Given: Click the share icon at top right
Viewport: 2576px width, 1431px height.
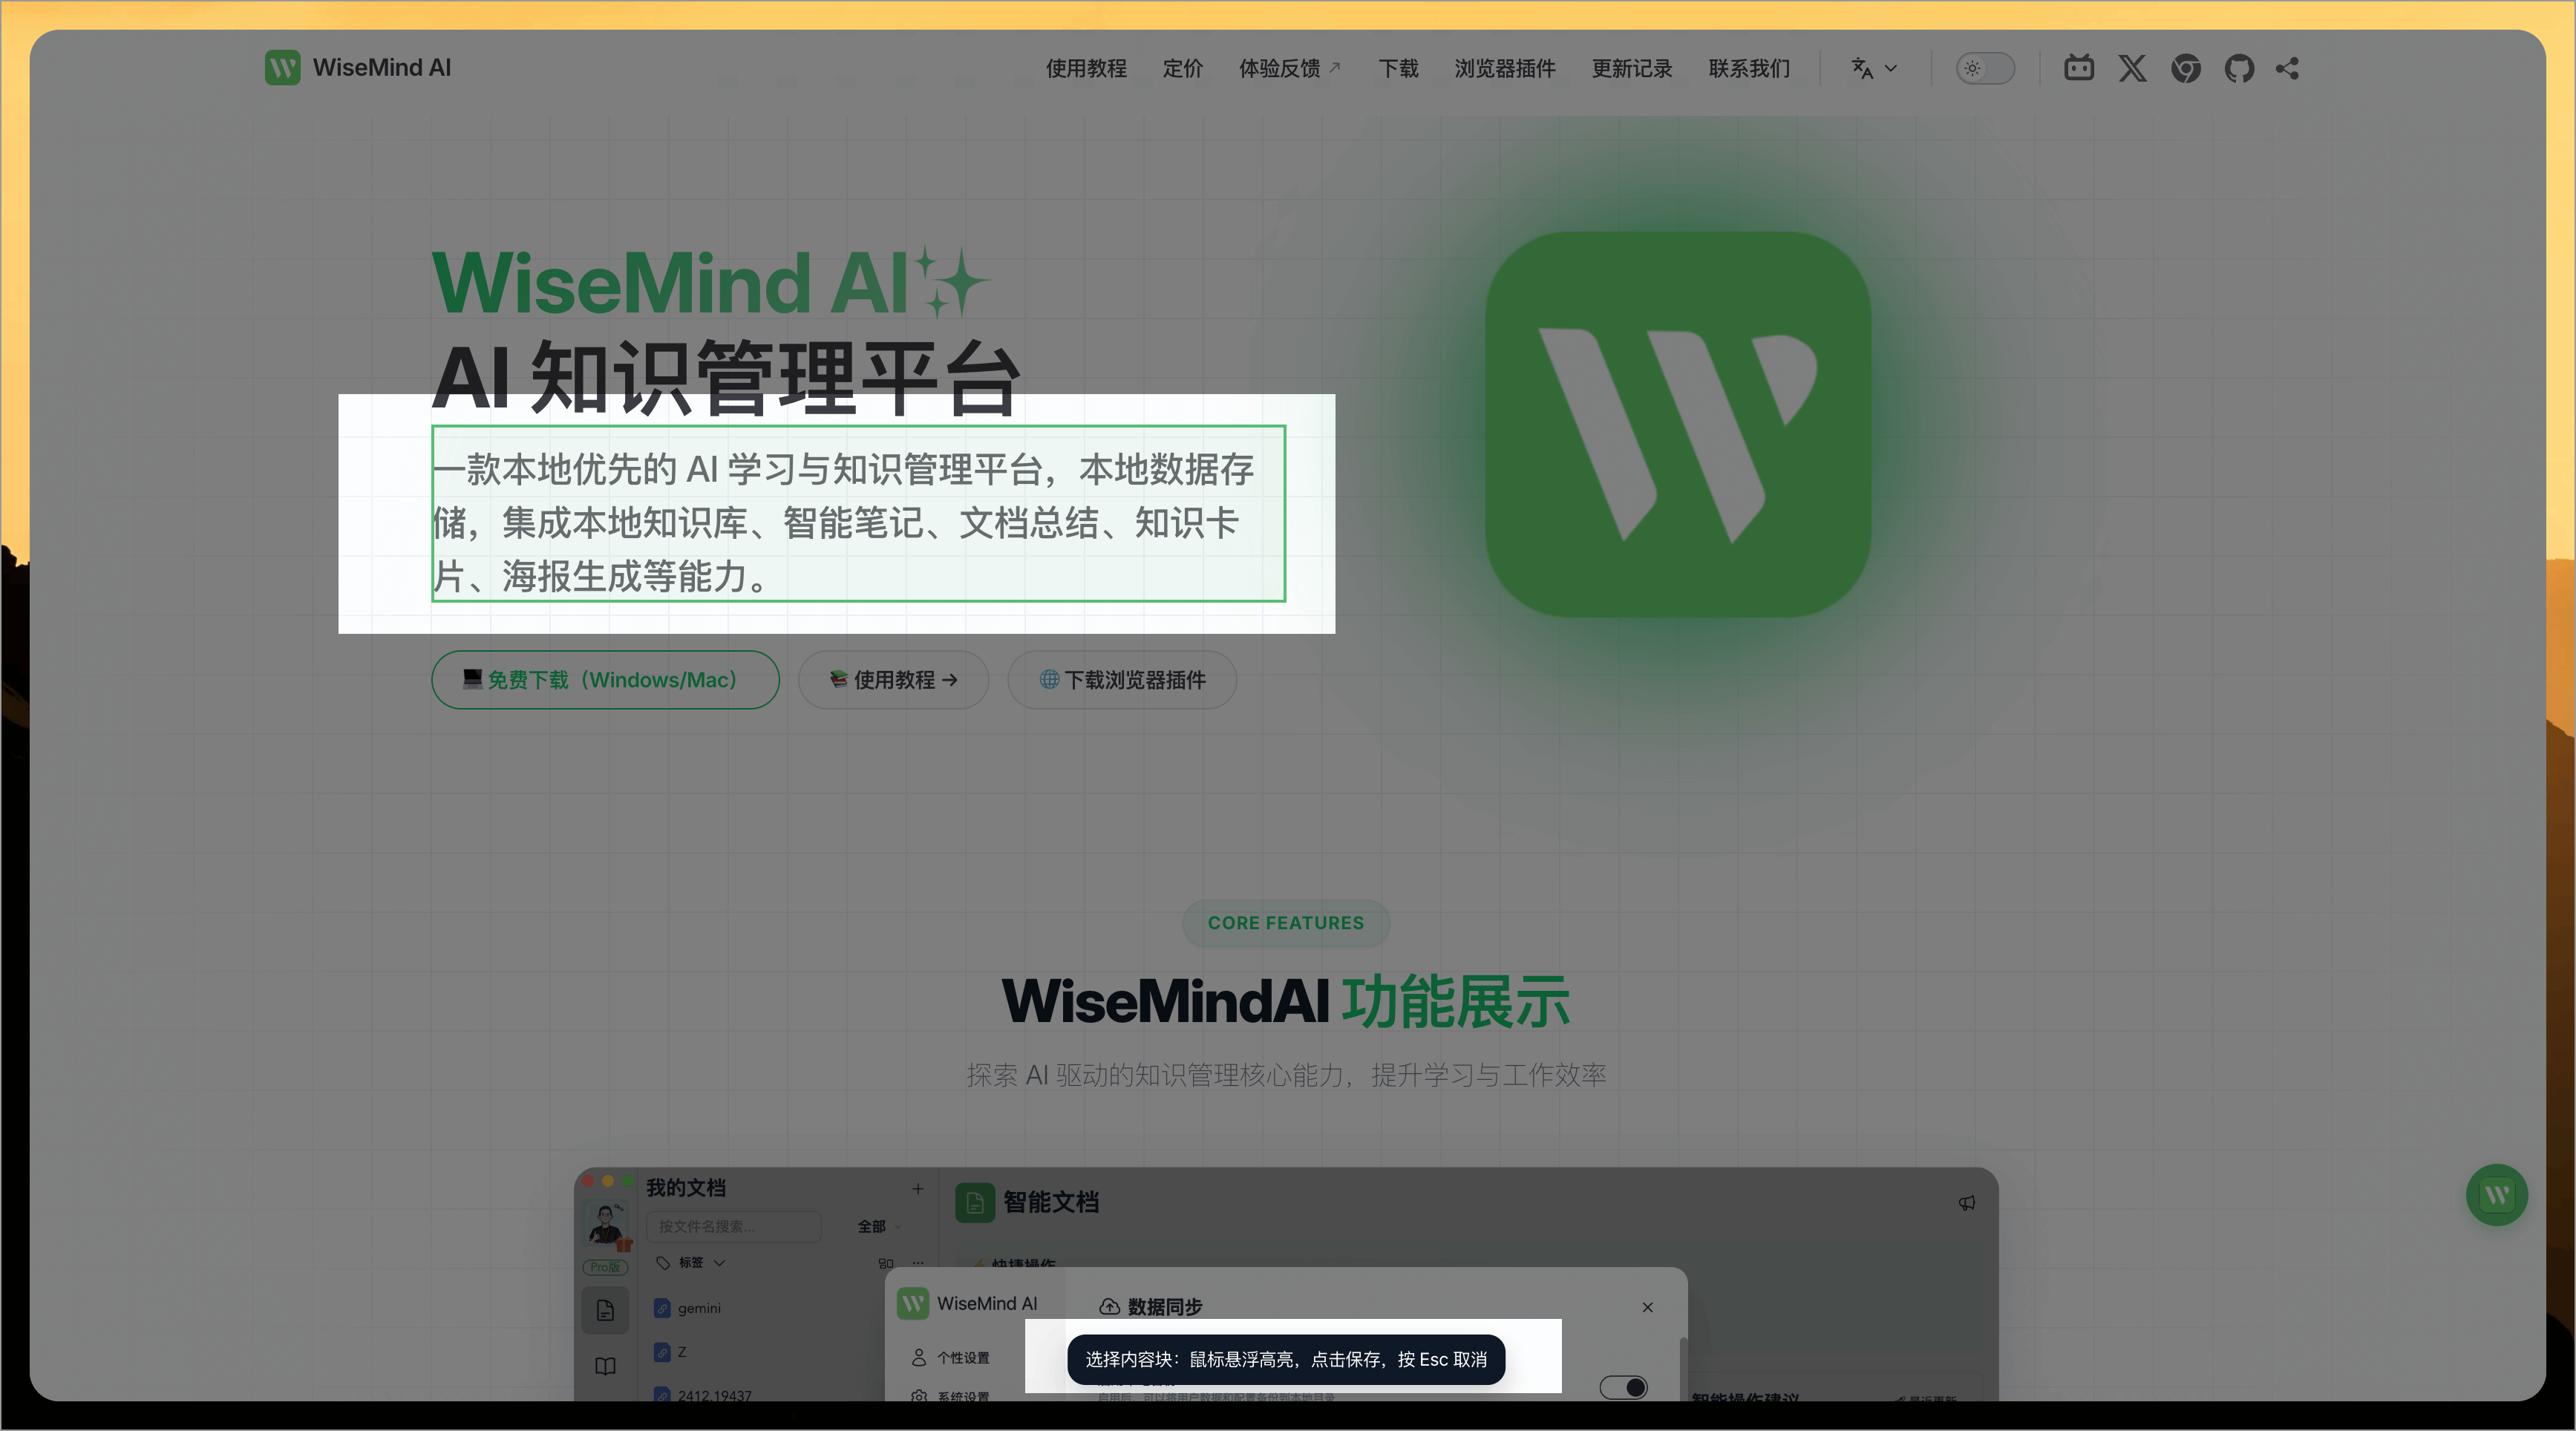Looking at the screenshot, I should click(2288, 68).
